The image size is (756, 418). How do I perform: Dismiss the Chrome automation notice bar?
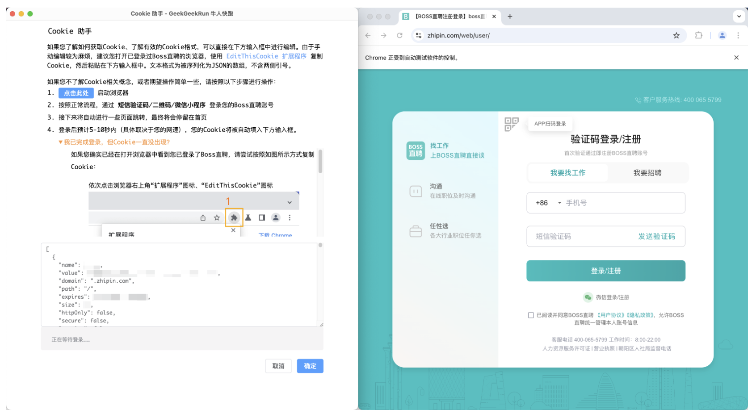[x=736, y=58]
